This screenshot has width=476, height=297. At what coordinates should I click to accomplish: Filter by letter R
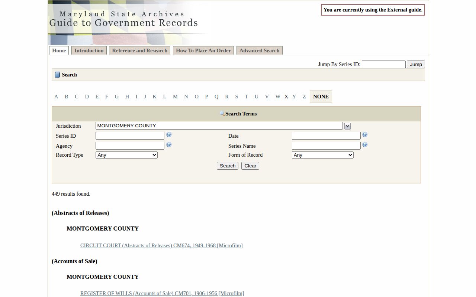[227, 97]
